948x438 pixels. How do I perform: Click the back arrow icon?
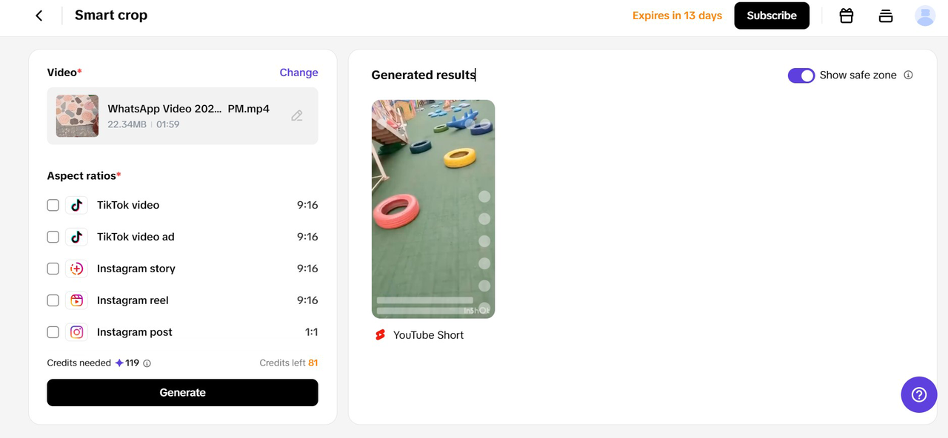(39, 16)
